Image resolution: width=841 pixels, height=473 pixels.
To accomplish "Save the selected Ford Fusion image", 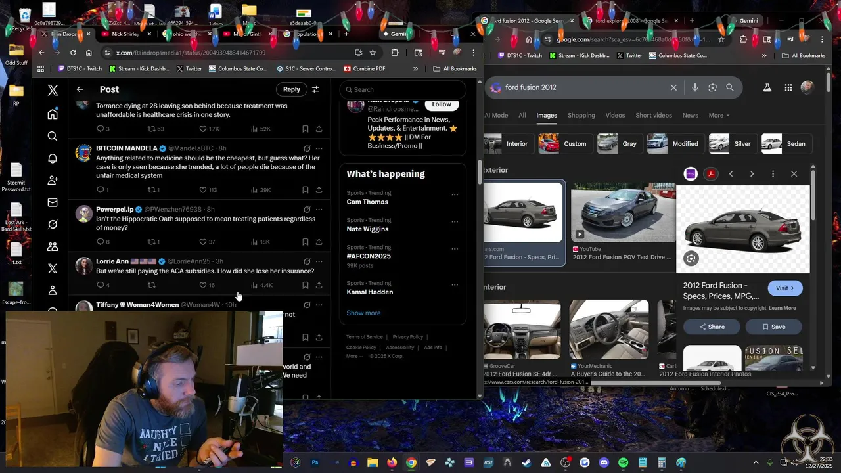I will click(773, 327).
